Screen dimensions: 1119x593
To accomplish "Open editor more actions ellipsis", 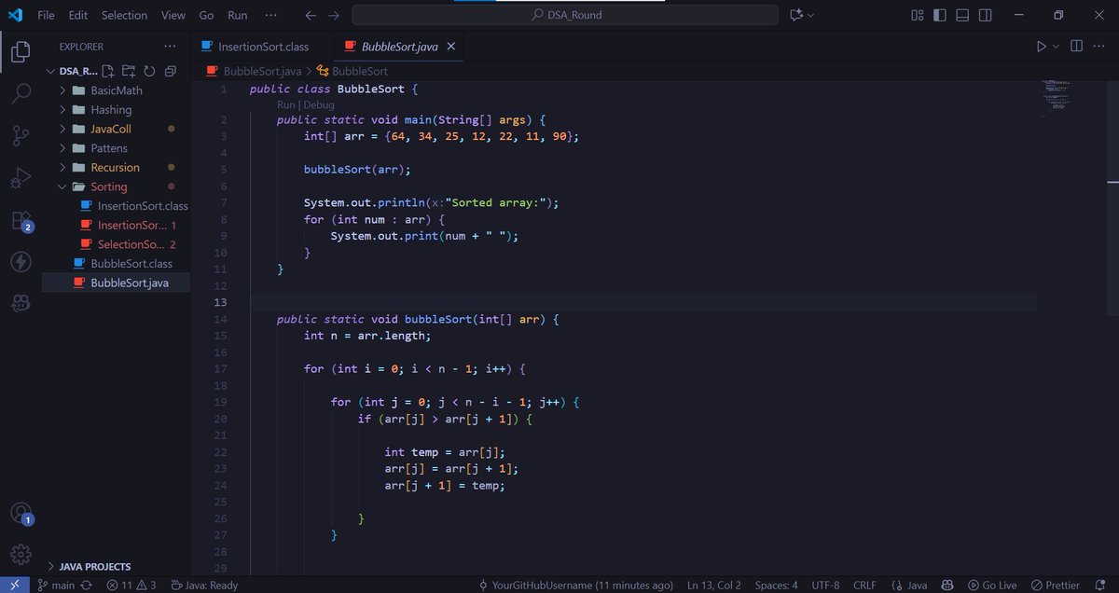I will [1099, 46].
